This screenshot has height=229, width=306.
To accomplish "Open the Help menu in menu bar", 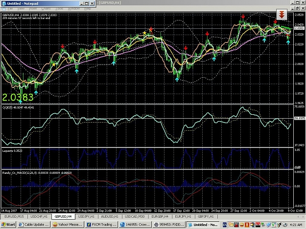I will 88,9.
